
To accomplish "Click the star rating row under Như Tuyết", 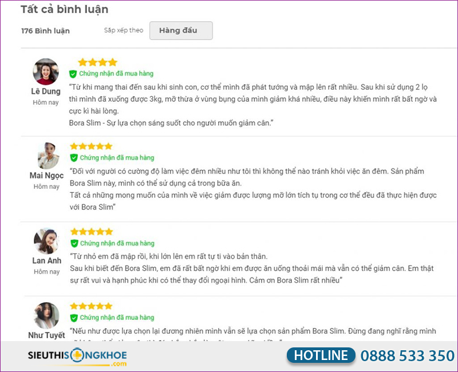I will (90, 306).
